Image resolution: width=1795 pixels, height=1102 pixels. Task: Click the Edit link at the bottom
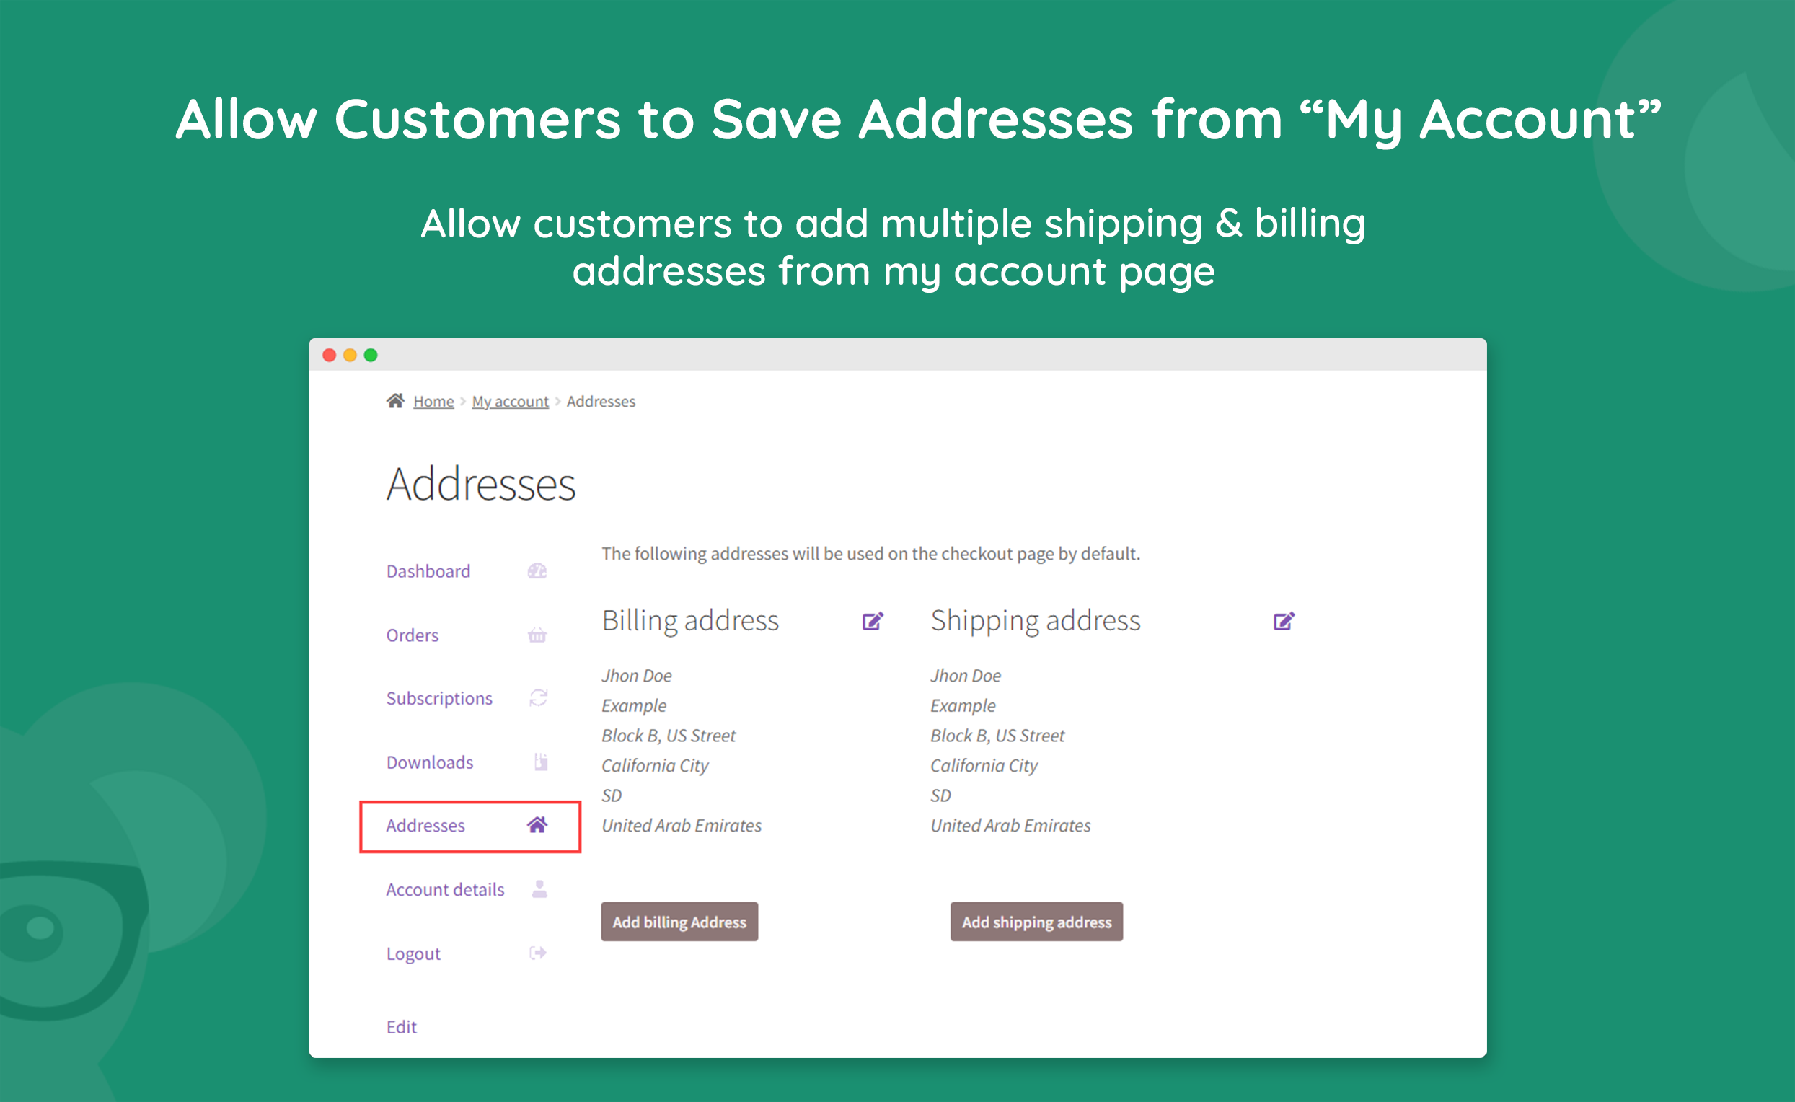point(402,1027)
